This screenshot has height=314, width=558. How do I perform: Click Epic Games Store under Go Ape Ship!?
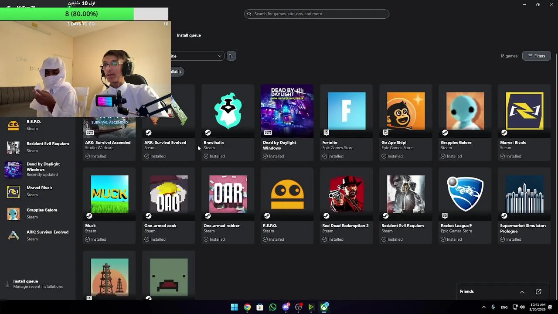tap(397, 148)
